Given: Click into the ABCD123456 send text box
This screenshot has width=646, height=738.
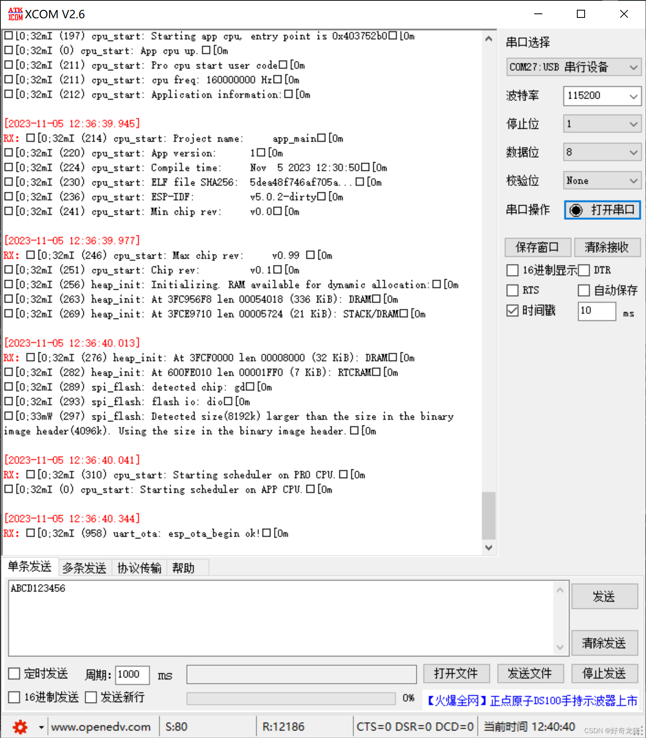Looking at the screenshot, I should 281,618.
